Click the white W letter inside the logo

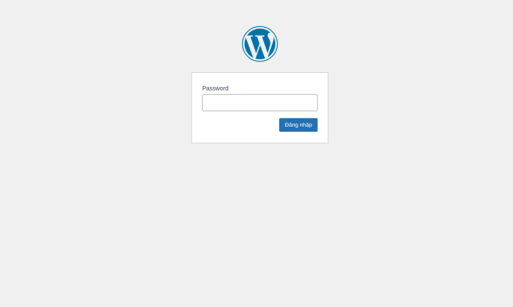click(x=260, y=45)
